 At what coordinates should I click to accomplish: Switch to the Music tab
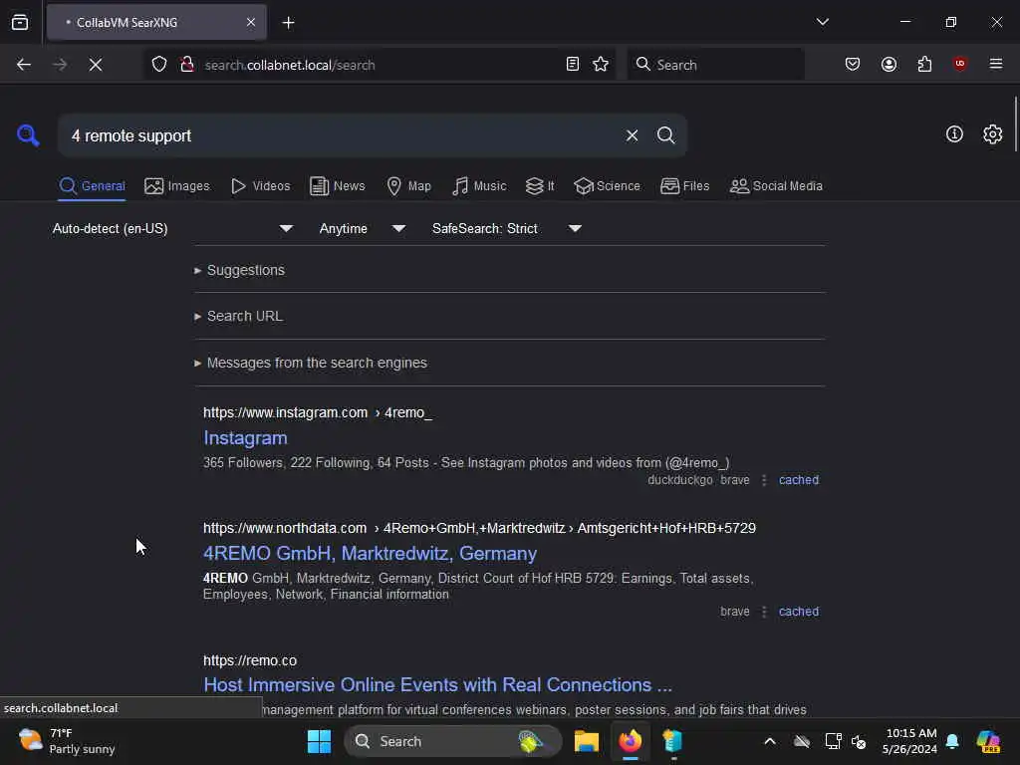click(x=479, y=186)
